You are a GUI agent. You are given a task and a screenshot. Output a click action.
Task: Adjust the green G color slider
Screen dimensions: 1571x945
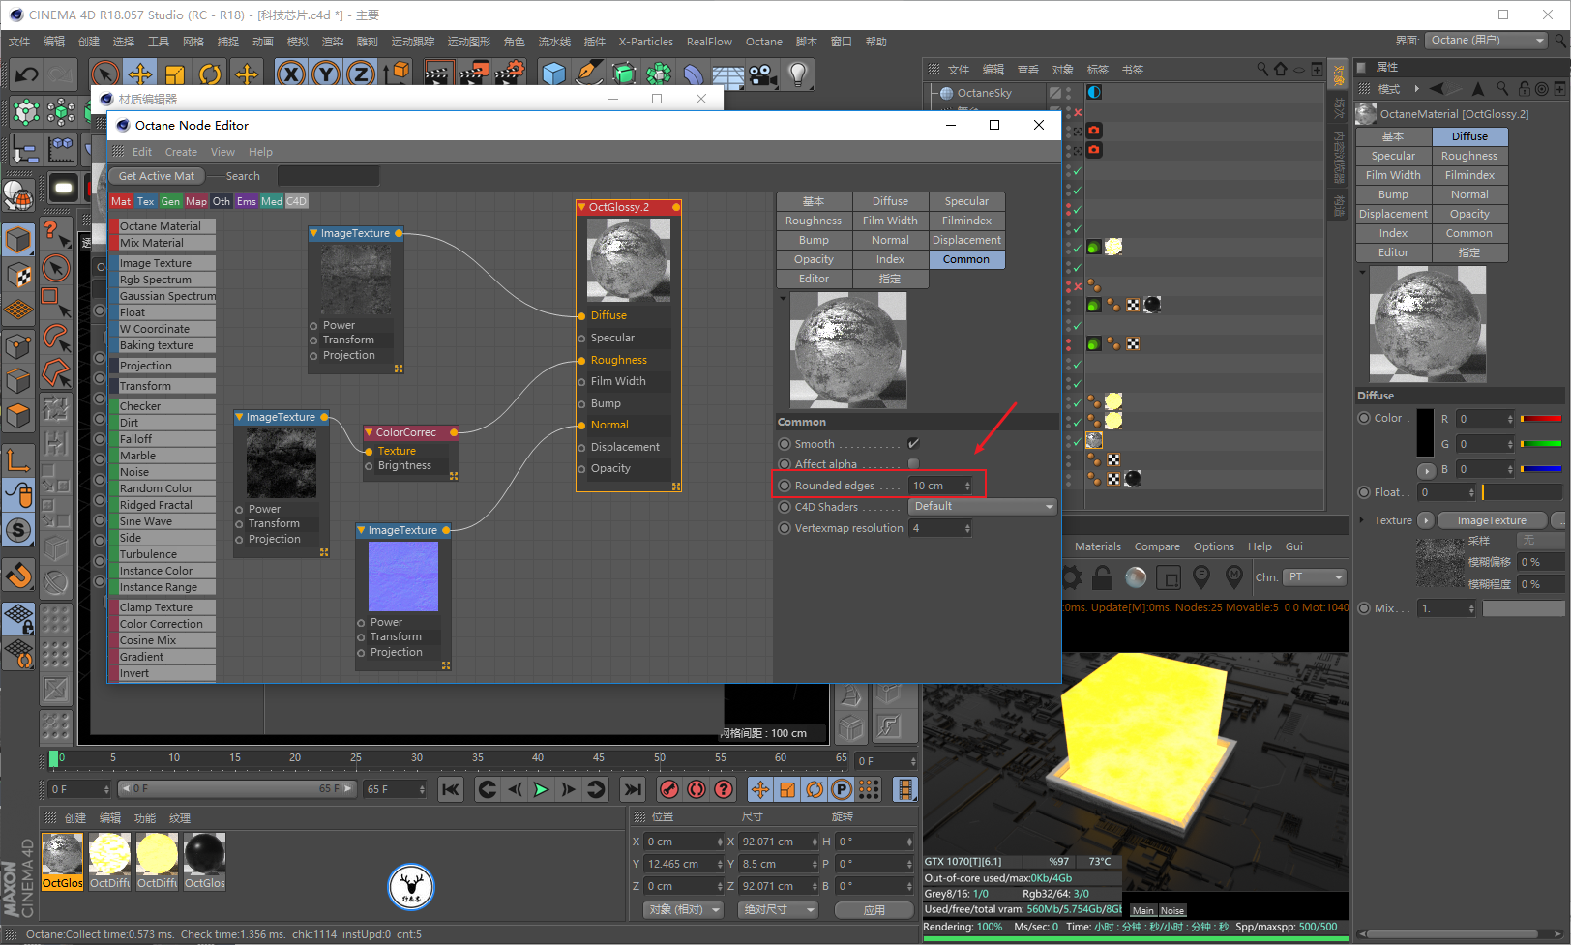tap(1541, 444)
